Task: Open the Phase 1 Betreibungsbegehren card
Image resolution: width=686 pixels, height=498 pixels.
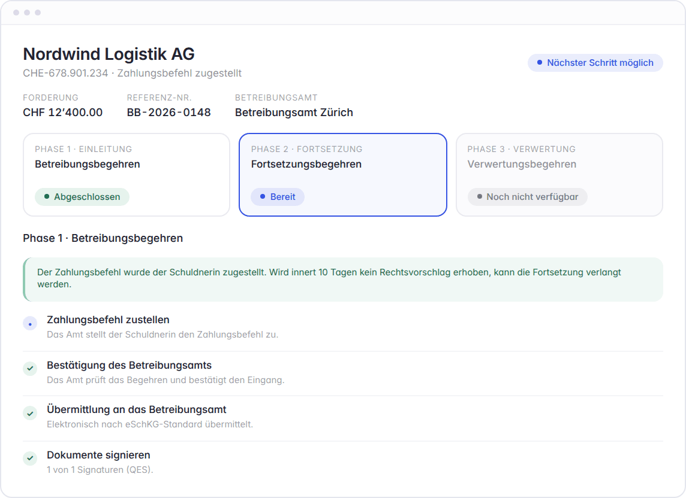Action: (127, 175)
